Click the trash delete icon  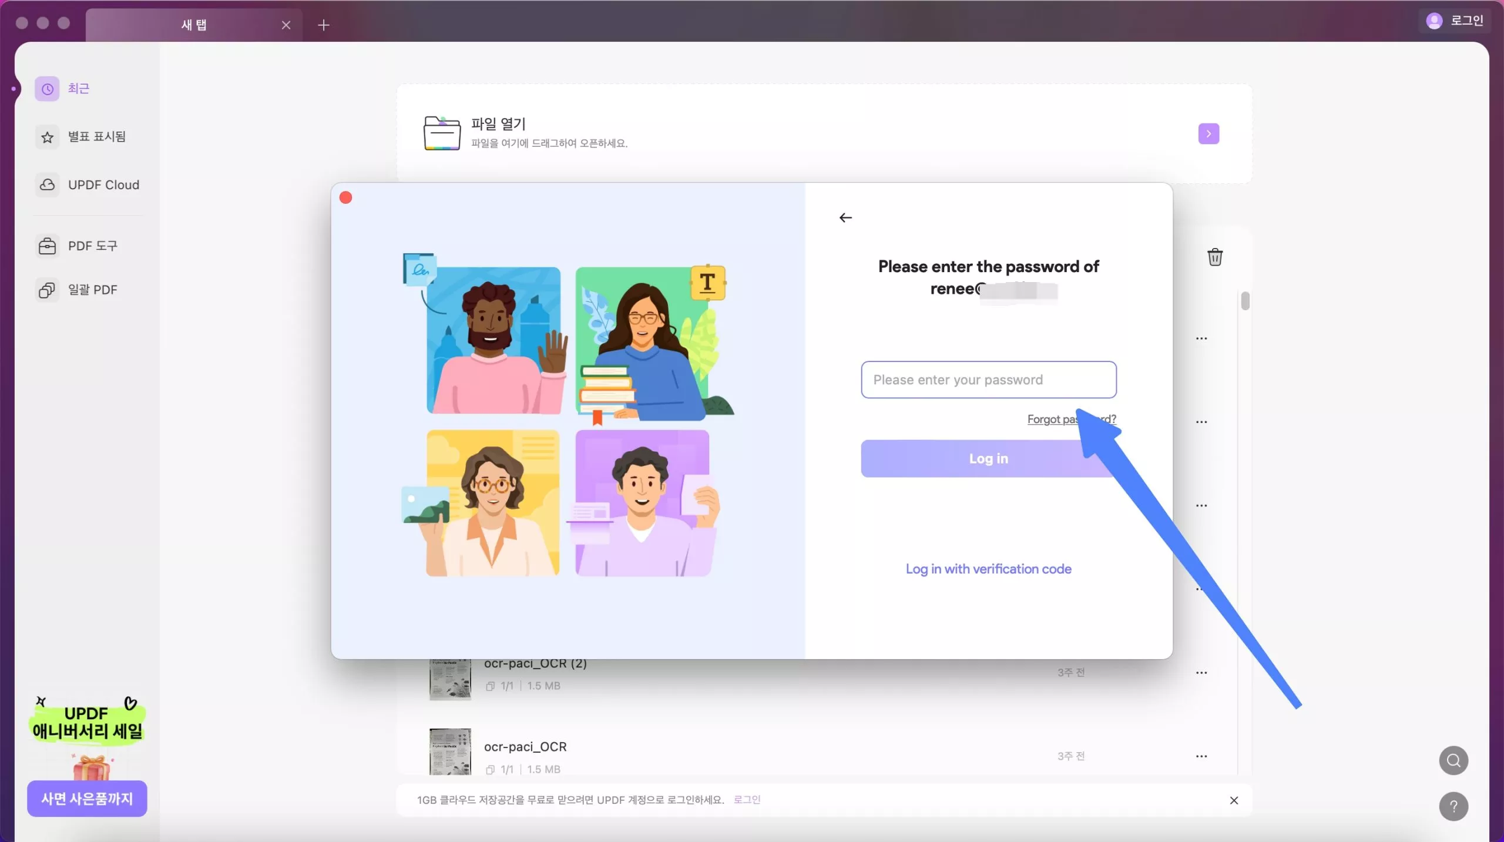pyautogui.click(x=1215, y=257)
